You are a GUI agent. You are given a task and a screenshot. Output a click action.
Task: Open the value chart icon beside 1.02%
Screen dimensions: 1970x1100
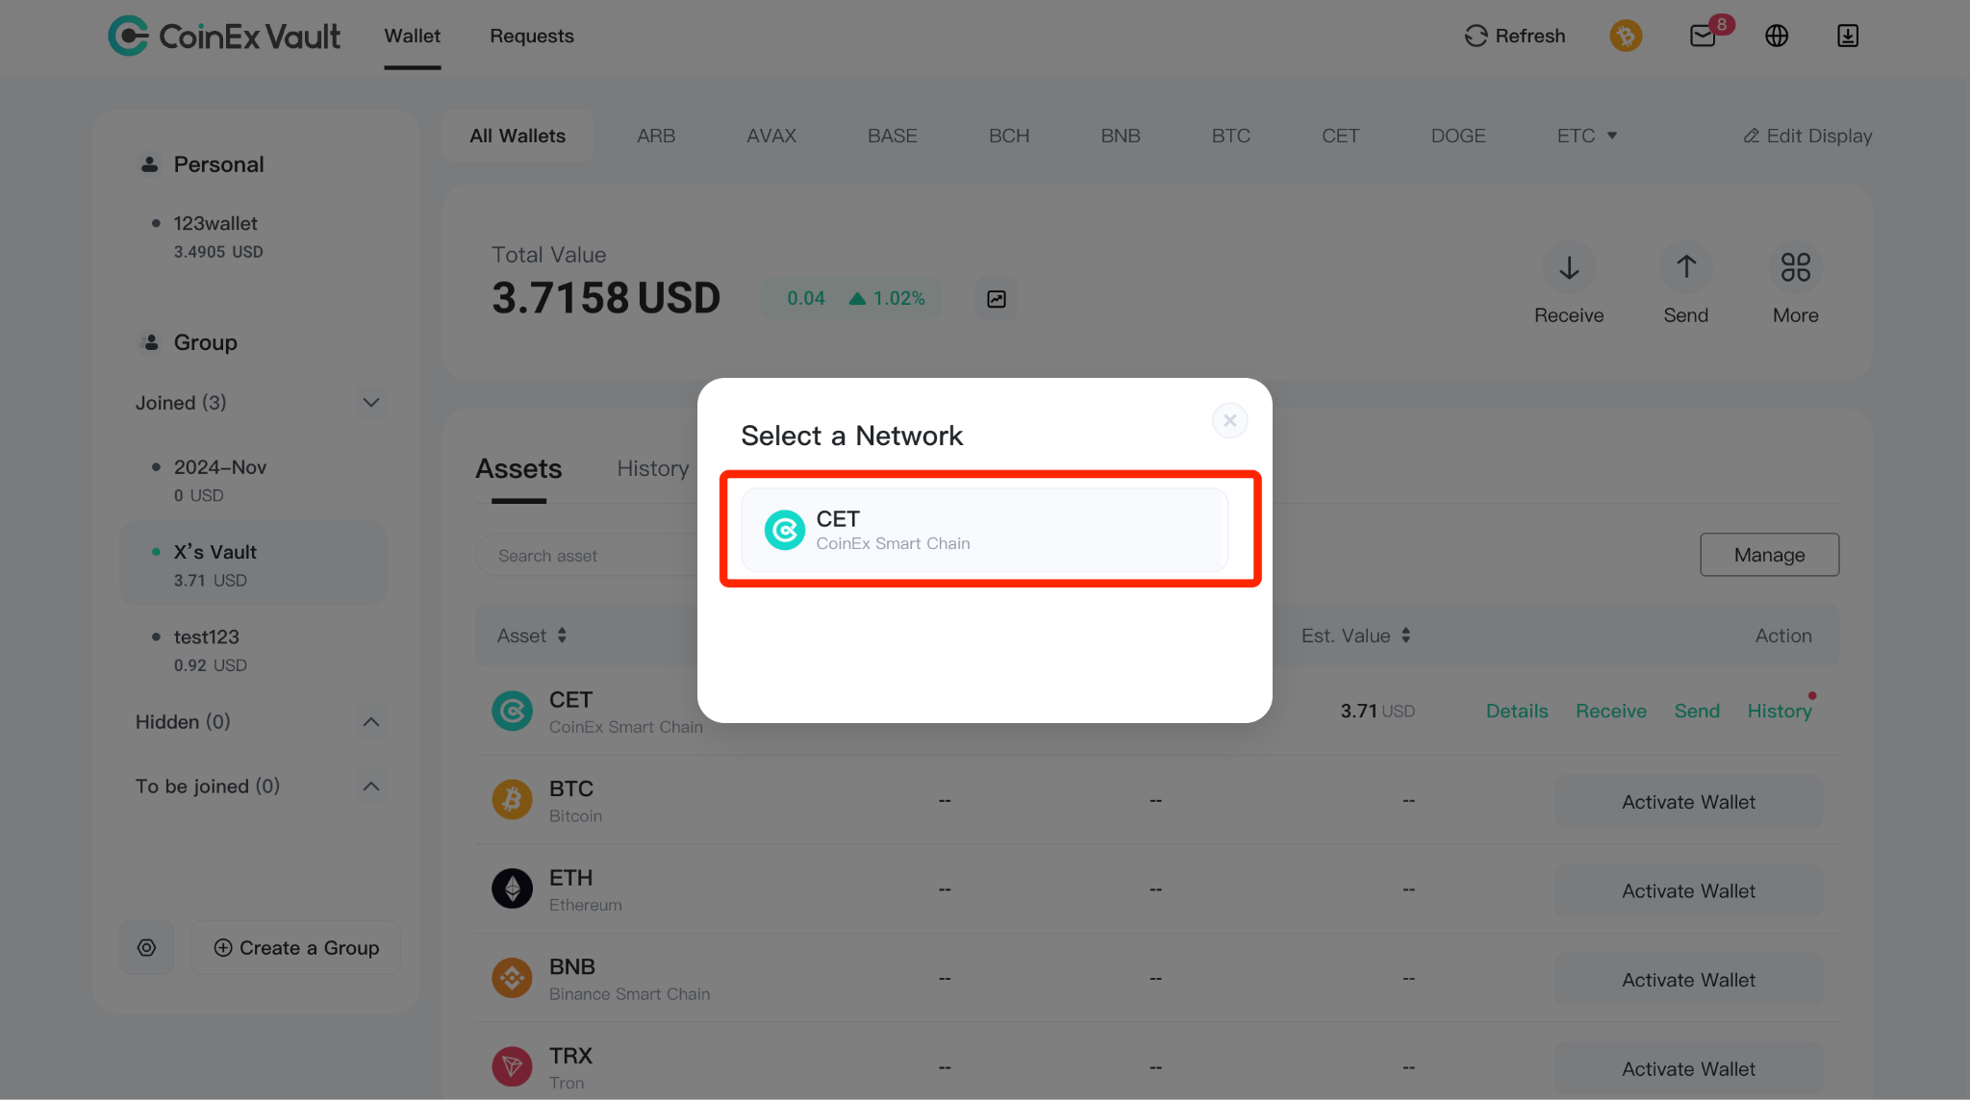click(997, 299)
